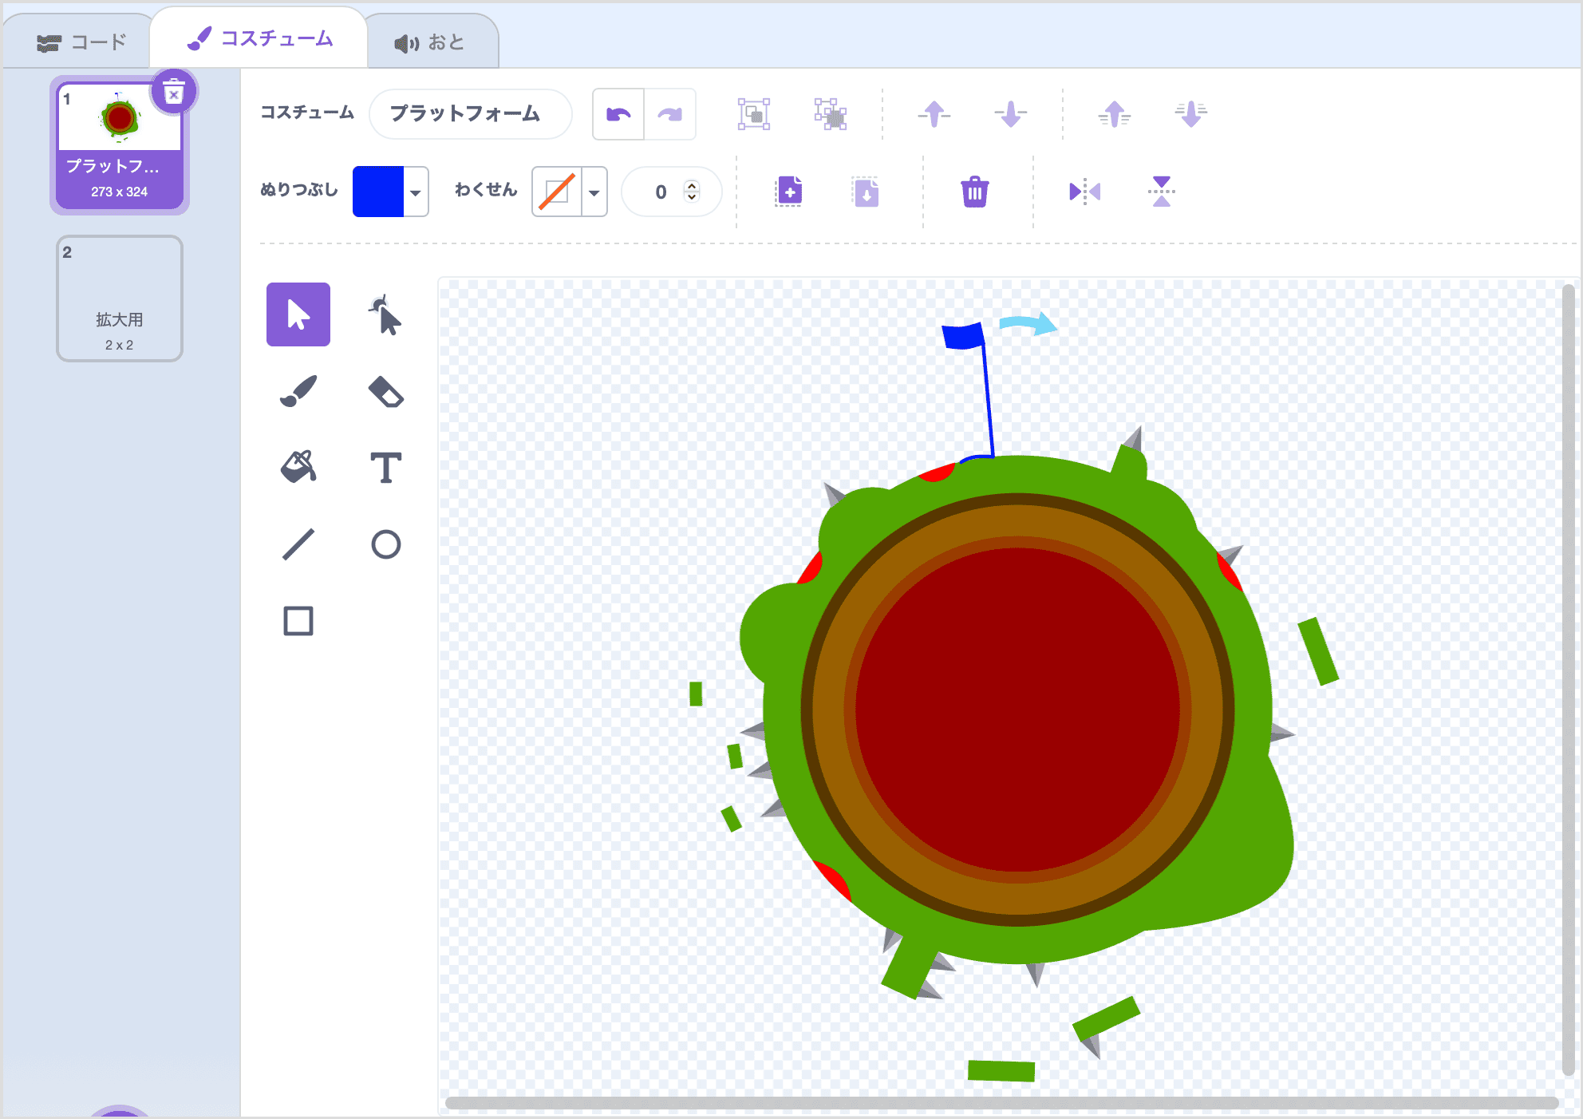Delete the selection with the trash icon
Screen dimensions: 1583x1119
(975, 192)
